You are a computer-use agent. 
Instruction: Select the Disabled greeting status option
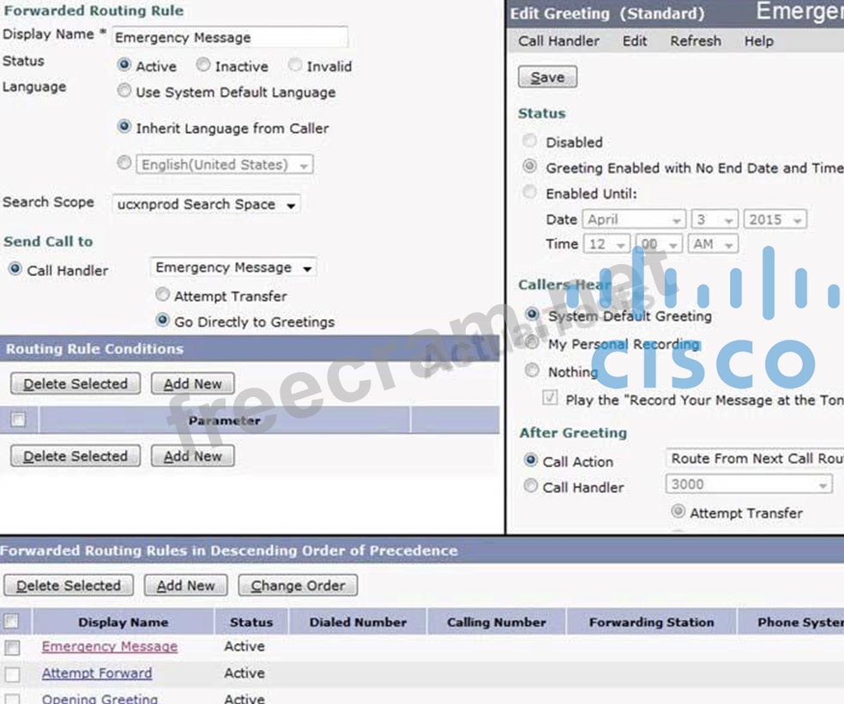click(531, 141)
